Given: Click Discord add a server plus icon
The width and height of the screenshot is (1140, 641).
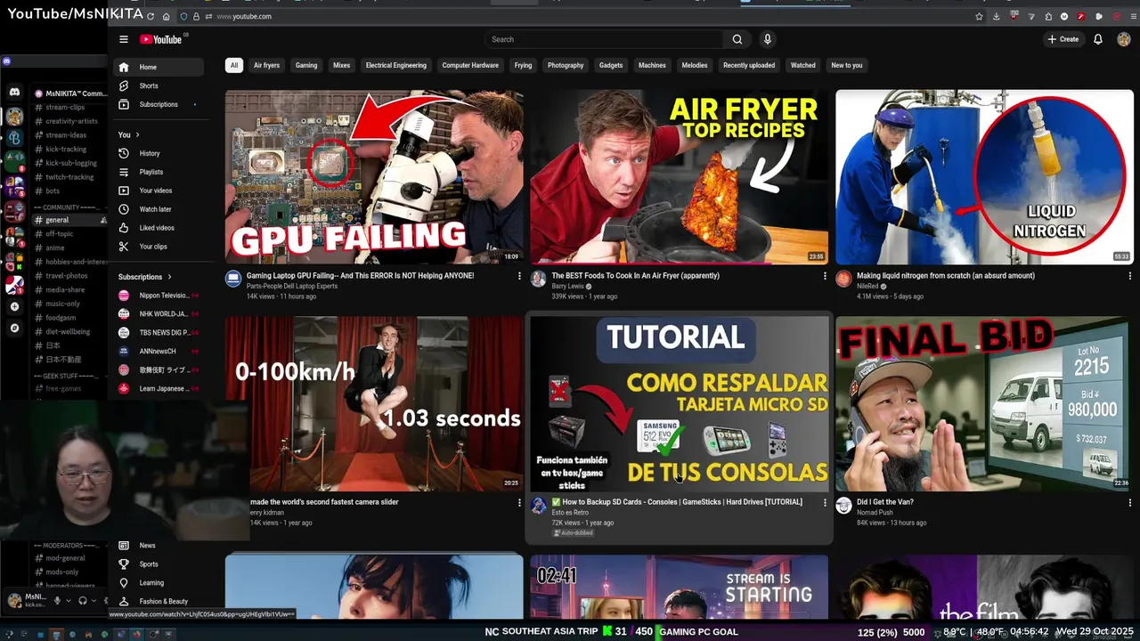Looking at the screenshot, I should pyautogui.click(x=14, y=306).
